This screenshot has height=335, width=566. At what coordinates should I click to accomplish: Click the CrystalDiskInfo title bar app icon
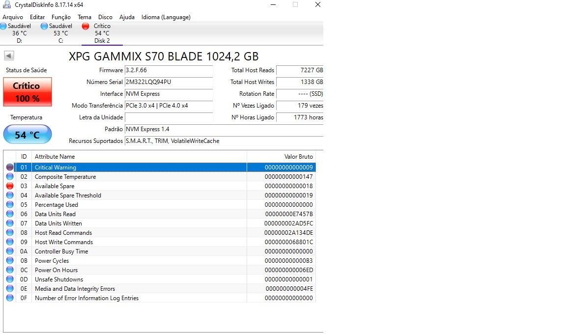click(6, 5)
